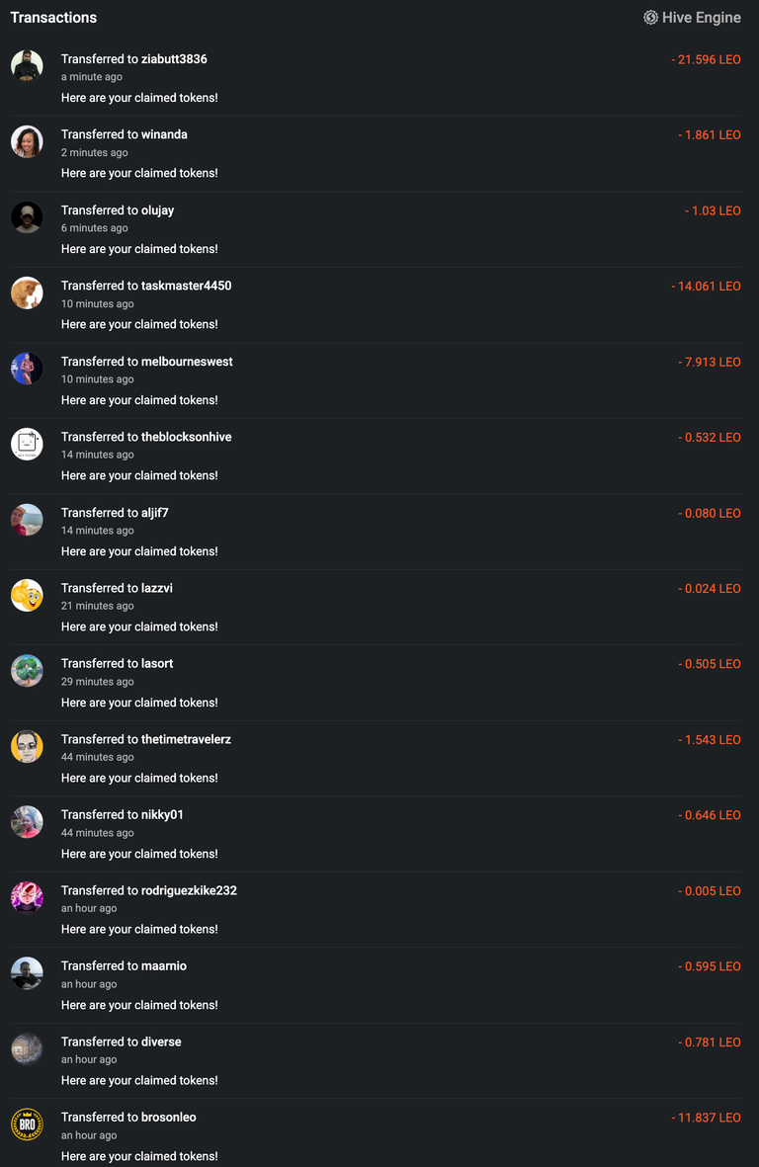Click the Hive Engine logo icon
759x1167 pixels.
650,17
